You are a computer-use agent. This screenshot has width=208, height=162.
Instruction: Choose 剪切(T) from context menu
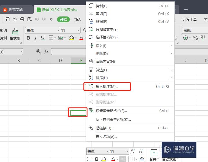click(x=130, y=14)
